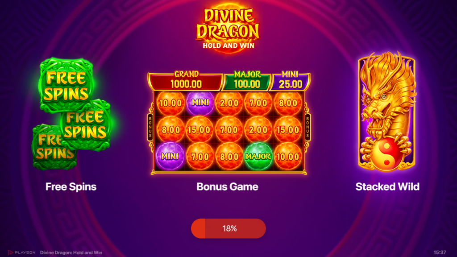This screenshot has height=257, width=457.
Task: Click the middle-right Free Spins symbol
Action: point(86,125)
